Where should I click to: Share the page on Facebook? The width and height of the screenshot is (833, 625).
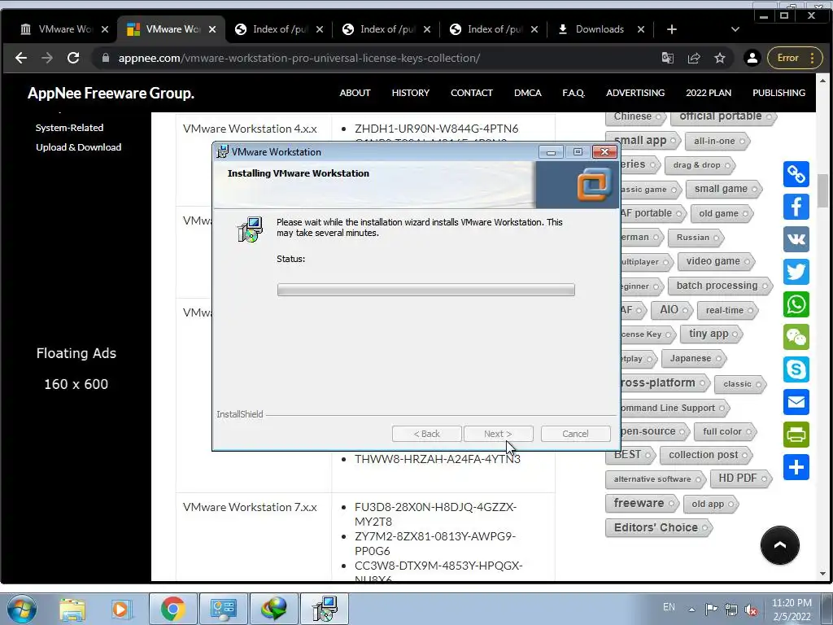[x=796, y=207]
